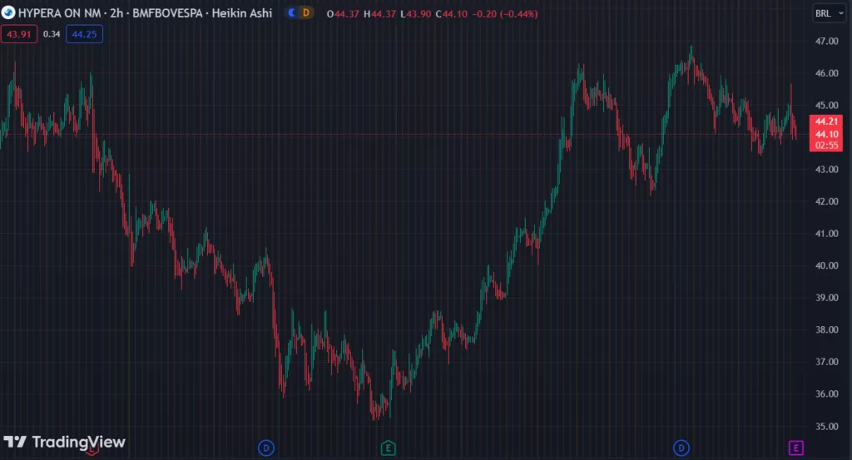Click the 0.34 spread value
The width and height of the screenshot is (852, 460).
tap(52, 34)
